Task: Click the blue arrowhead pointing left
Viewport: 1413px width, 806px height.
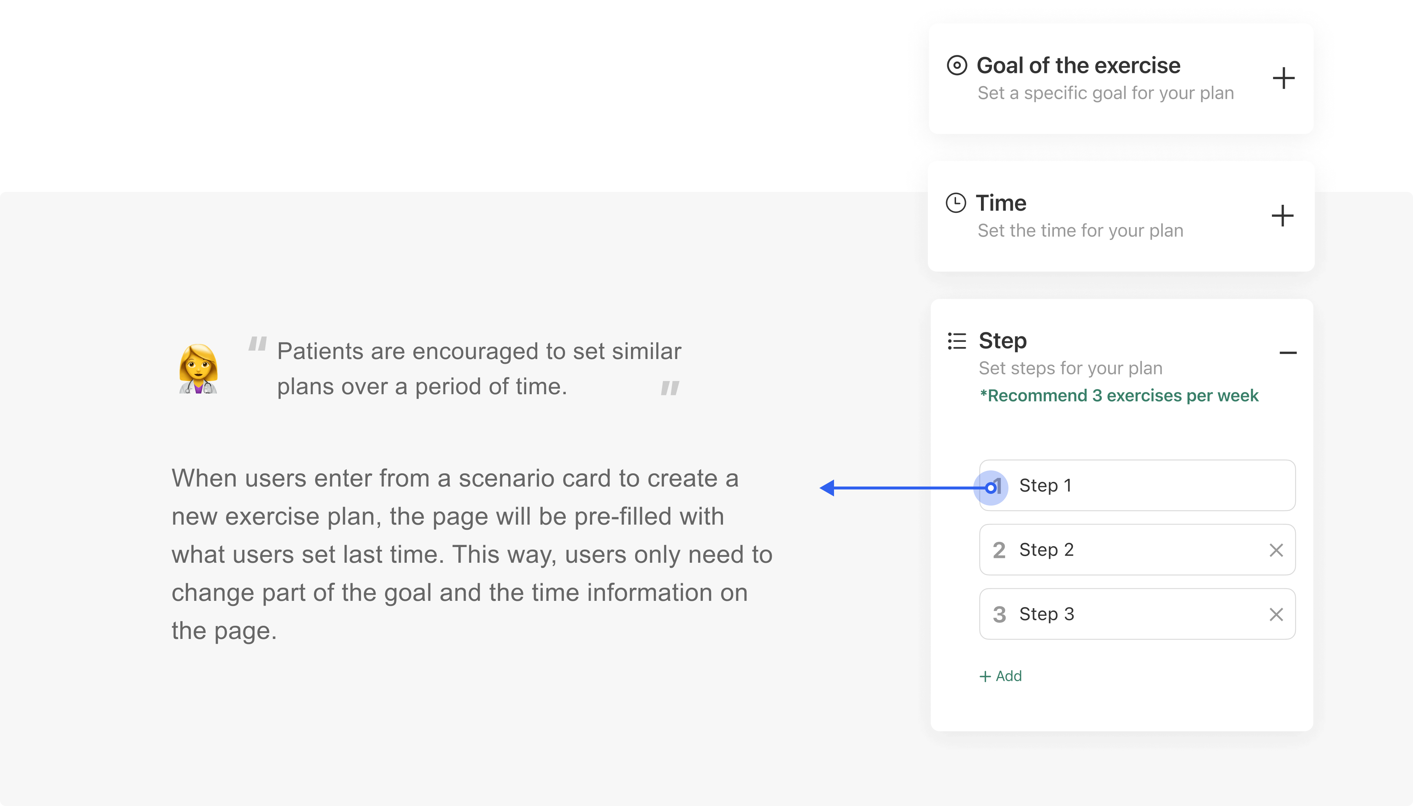Action: (827, 488)
